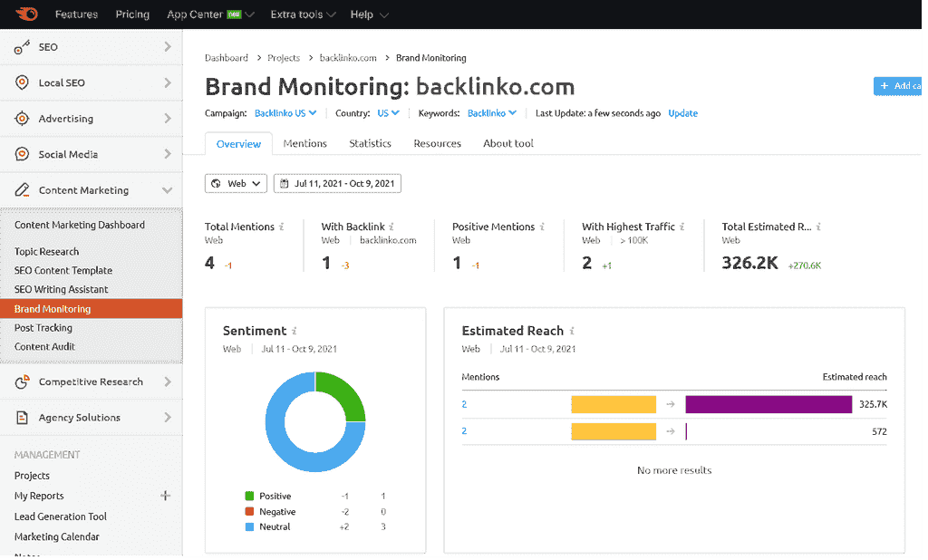
Task: Open Lead Generation Tool
Action: 61,517
